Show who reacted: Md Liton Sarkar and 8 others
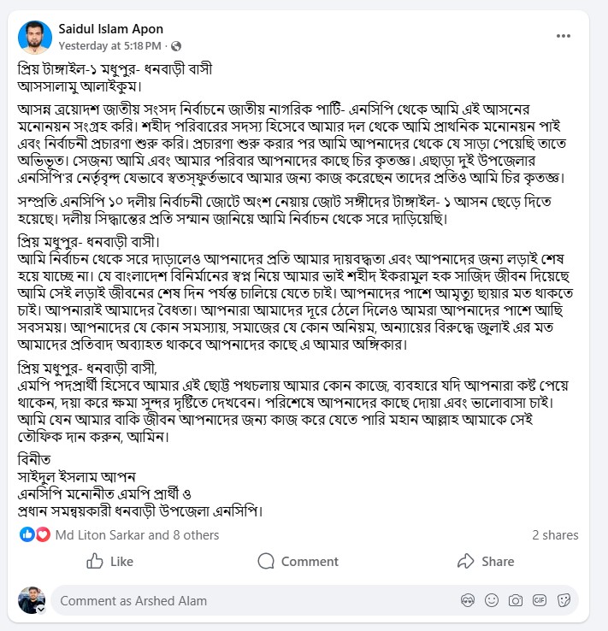 coord(137,535)
